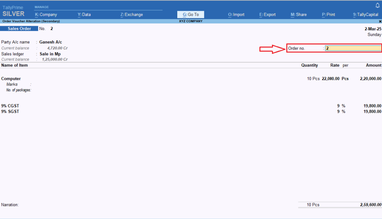Click the G: Go To button
The width and height of the screenshot is (382, 219).
191,15
